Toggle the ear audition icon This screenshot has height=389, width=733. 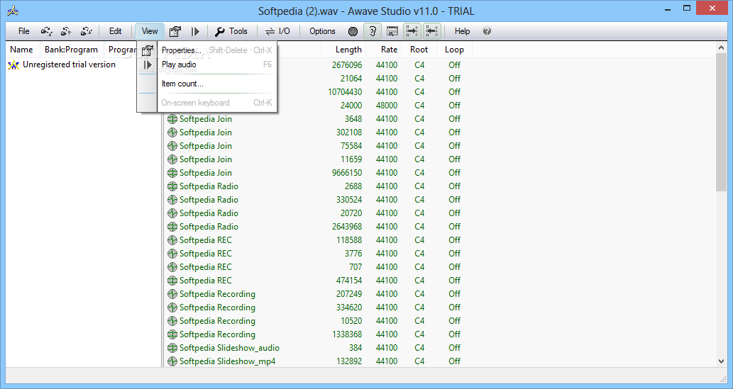tap(373, 31)
